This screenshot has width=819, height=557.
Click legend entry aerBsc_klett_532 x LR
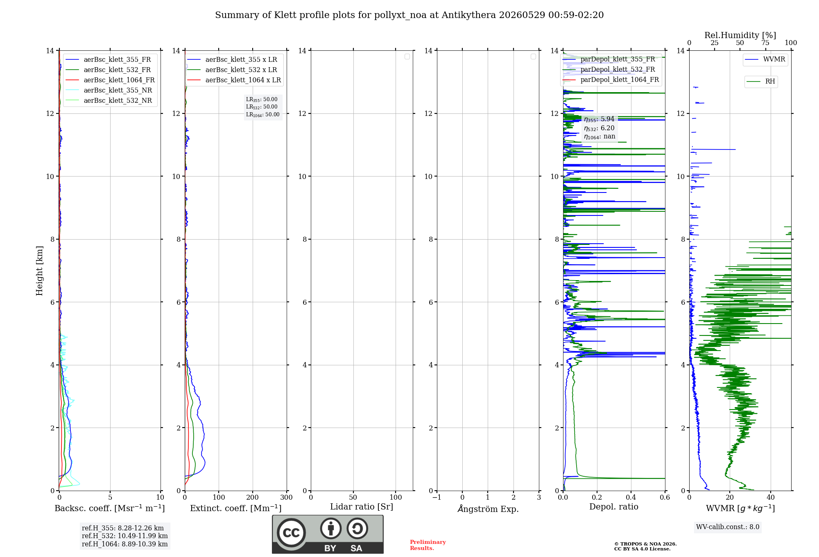coord(241,70)
